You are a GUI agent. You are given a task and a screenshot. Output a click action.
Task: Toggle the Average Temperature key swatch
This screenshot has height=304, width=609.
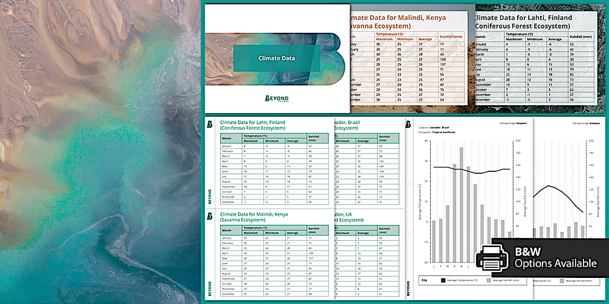443,280
